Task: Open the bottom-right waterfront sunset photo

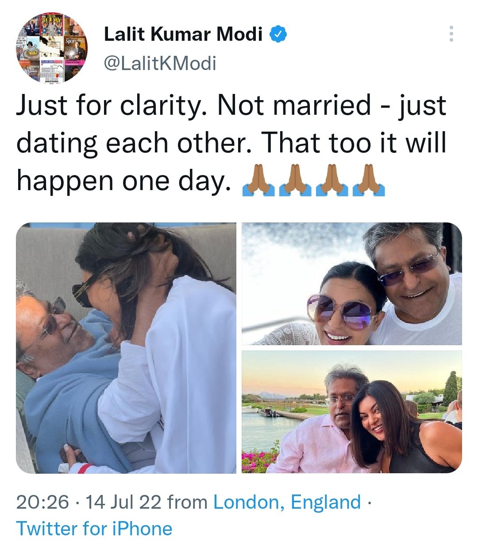Action: pos(351,412)
